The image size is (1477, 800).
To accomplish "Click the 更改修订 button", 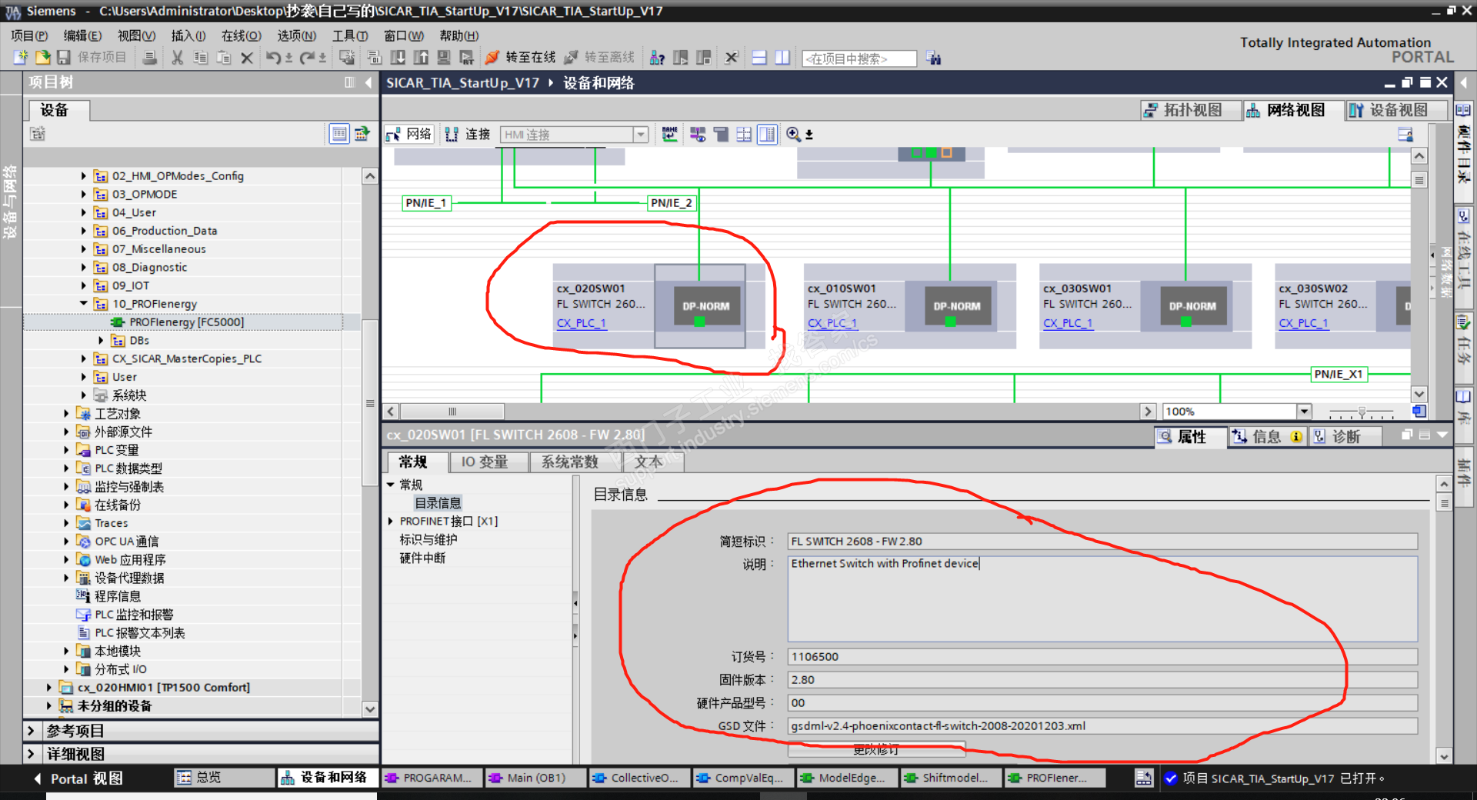I will click(876, 749).
